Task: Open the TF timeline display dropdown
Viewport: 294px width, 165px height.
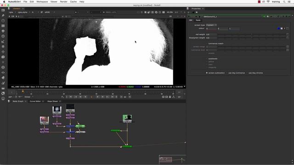Action: (x=20, y=97)
